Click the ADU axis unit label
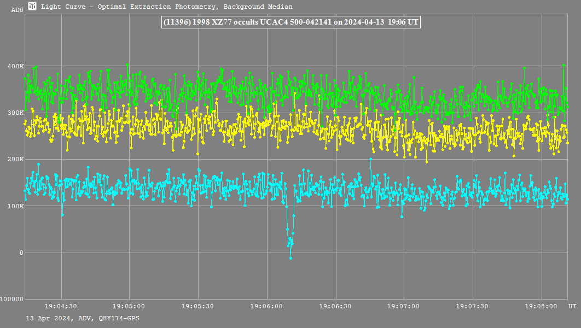 pos(18,10)
